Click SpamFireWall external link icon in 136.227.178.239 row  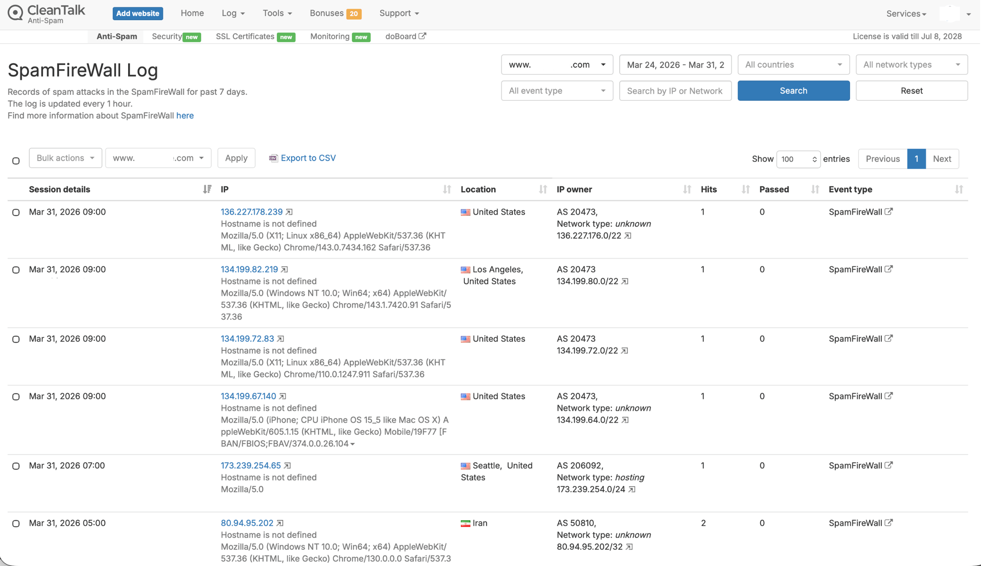point(889,212)
